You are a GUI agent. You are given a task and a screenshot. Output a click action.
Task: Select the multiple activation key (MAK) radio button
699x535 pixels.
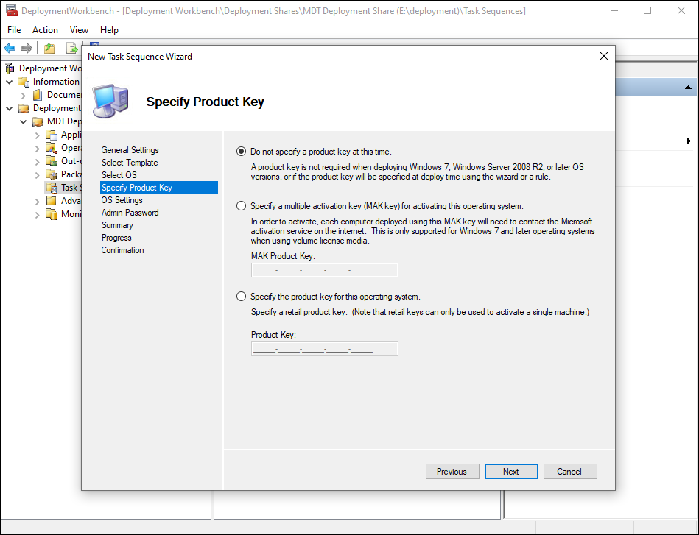pos(241,206)
